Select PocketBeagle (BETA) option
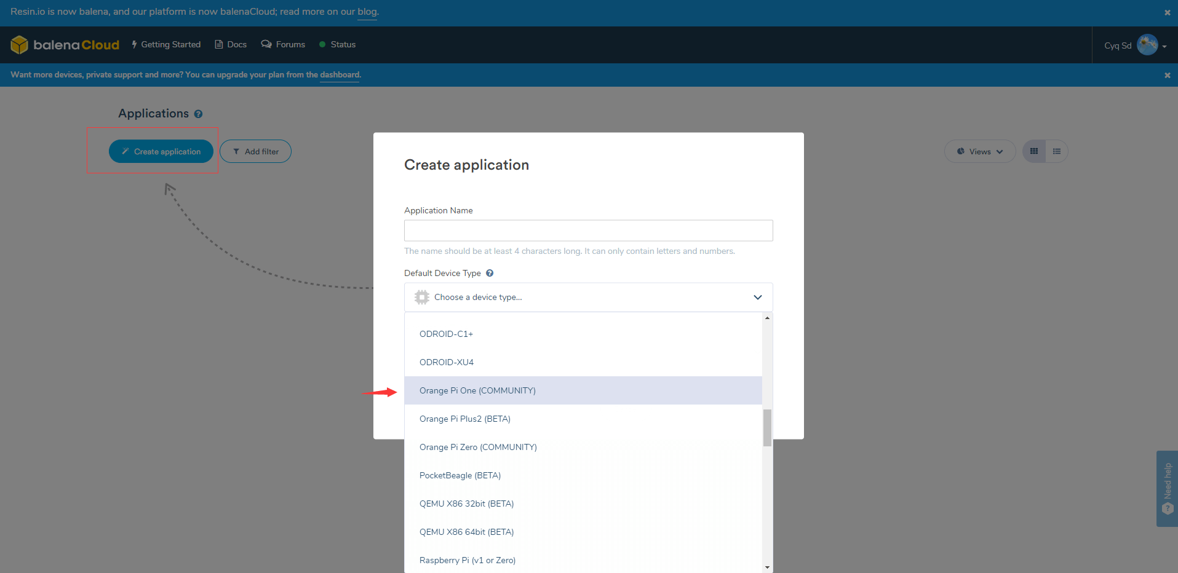 [583, 475]
